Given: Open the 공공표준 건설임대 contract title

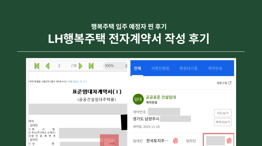Looking at the screenshot, I should click(161, 97).
